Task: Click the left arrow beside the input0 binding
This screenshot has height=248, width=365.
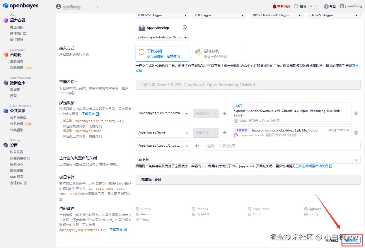Action: pyautogui.click(x=225, y=113)
